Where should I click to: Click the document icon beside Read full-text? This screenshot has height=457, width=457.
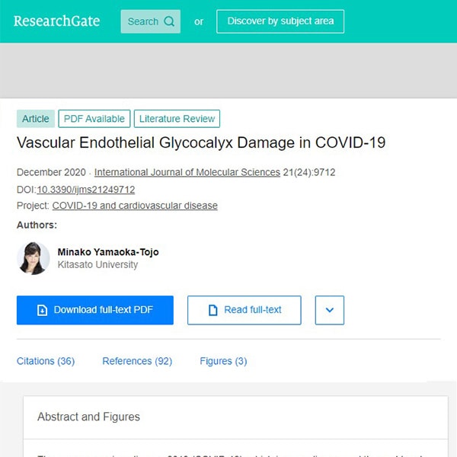point(213,310)
